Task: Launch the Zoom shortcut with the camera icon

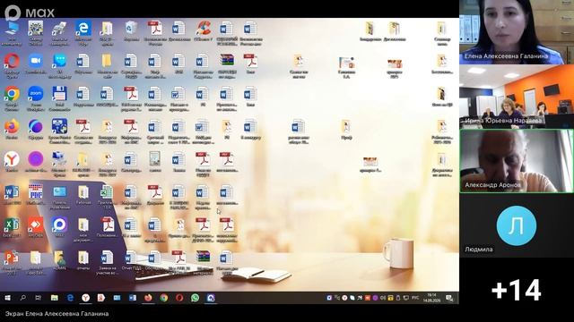Action: [x=36, y=64]
